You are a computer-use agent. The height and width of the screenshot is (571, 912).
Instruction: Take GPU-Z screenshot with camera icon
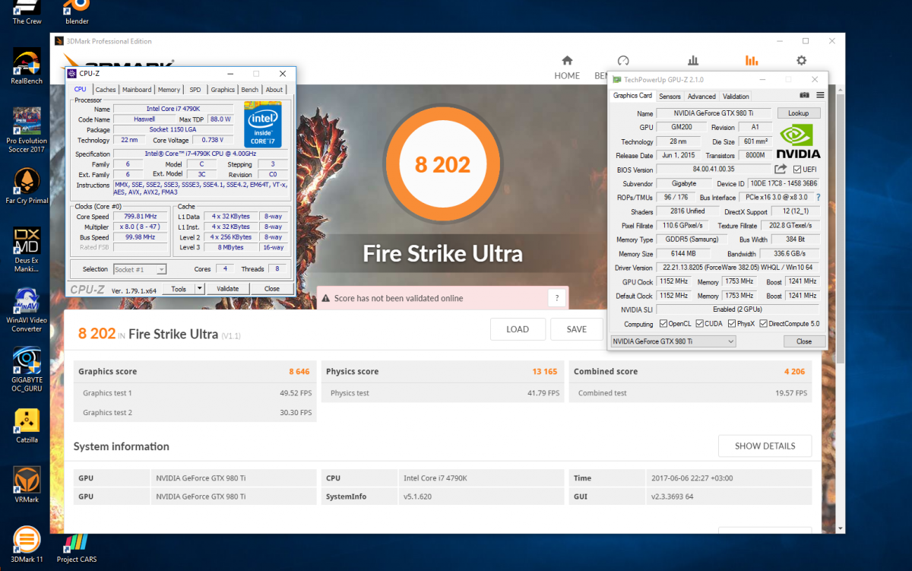pyautogui.click(x=805, y=96)
